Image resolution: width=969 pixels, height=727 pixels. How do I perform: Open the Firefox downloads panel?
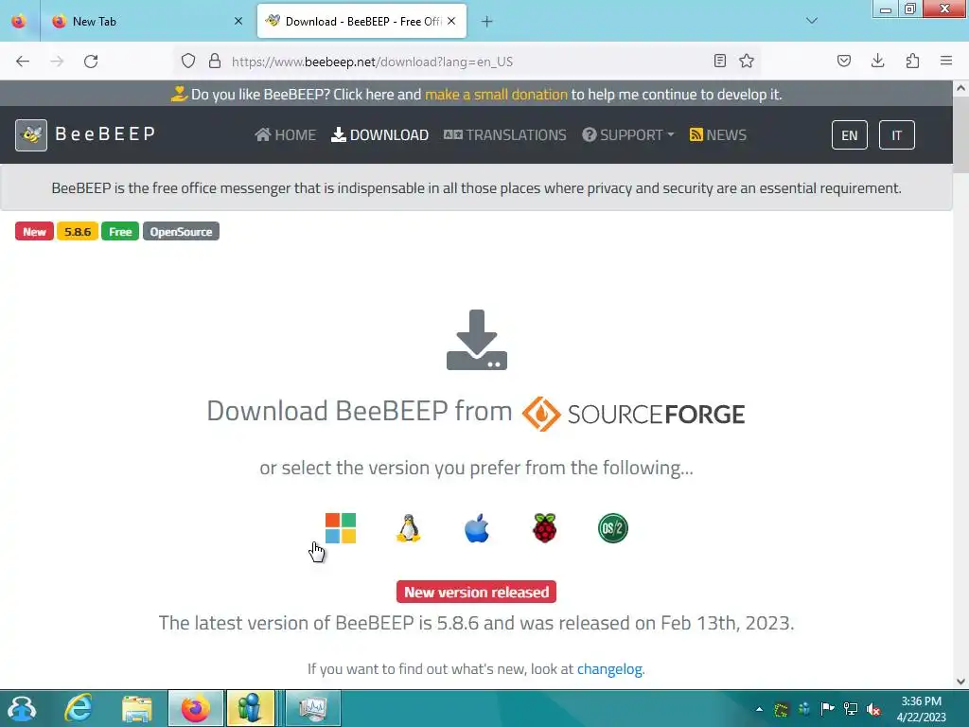pyautogui.click(x=877, y=62)
